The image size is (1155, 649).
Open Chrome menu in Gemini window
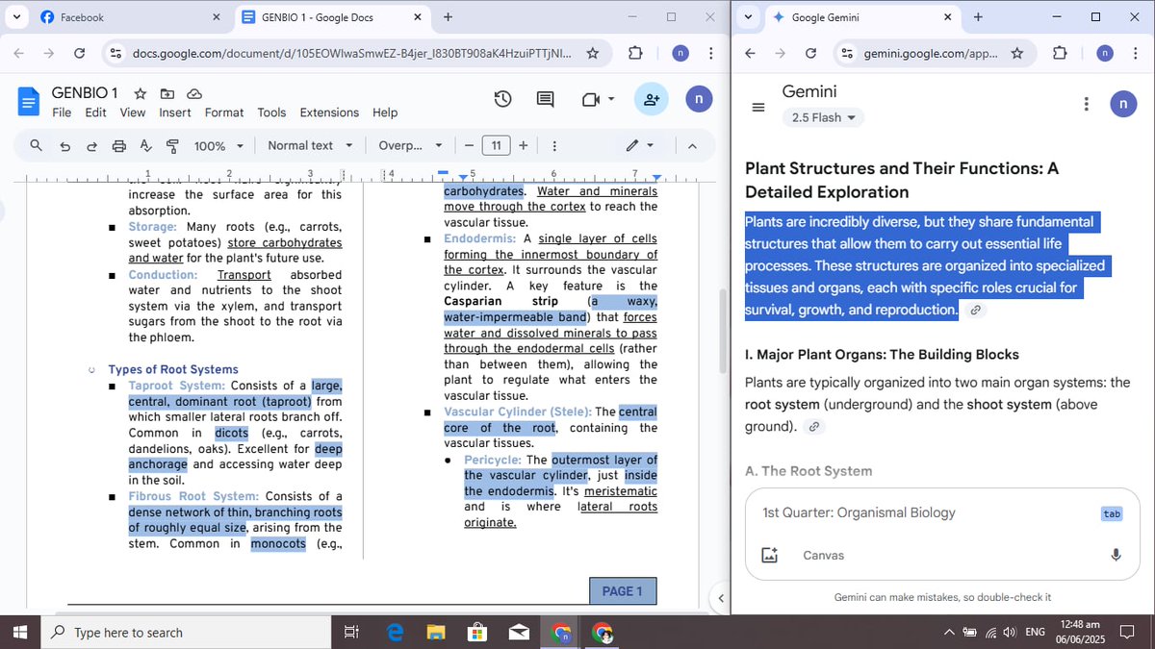tap(1135, 54)
